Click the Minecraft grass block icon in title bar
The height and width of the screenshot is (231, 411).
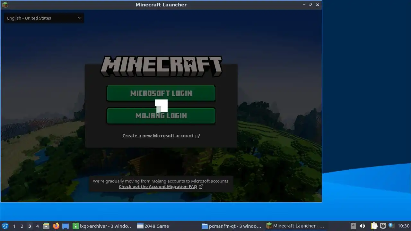(5, 4)
